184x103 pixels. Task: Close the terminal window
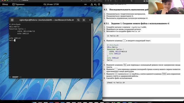pos(90,20)
